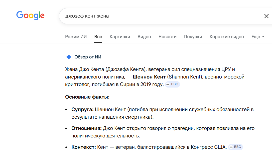The image size is (272, 157).
Task: Open BBC source chip after 'Конгресс США'
Action: coord(235,147)
